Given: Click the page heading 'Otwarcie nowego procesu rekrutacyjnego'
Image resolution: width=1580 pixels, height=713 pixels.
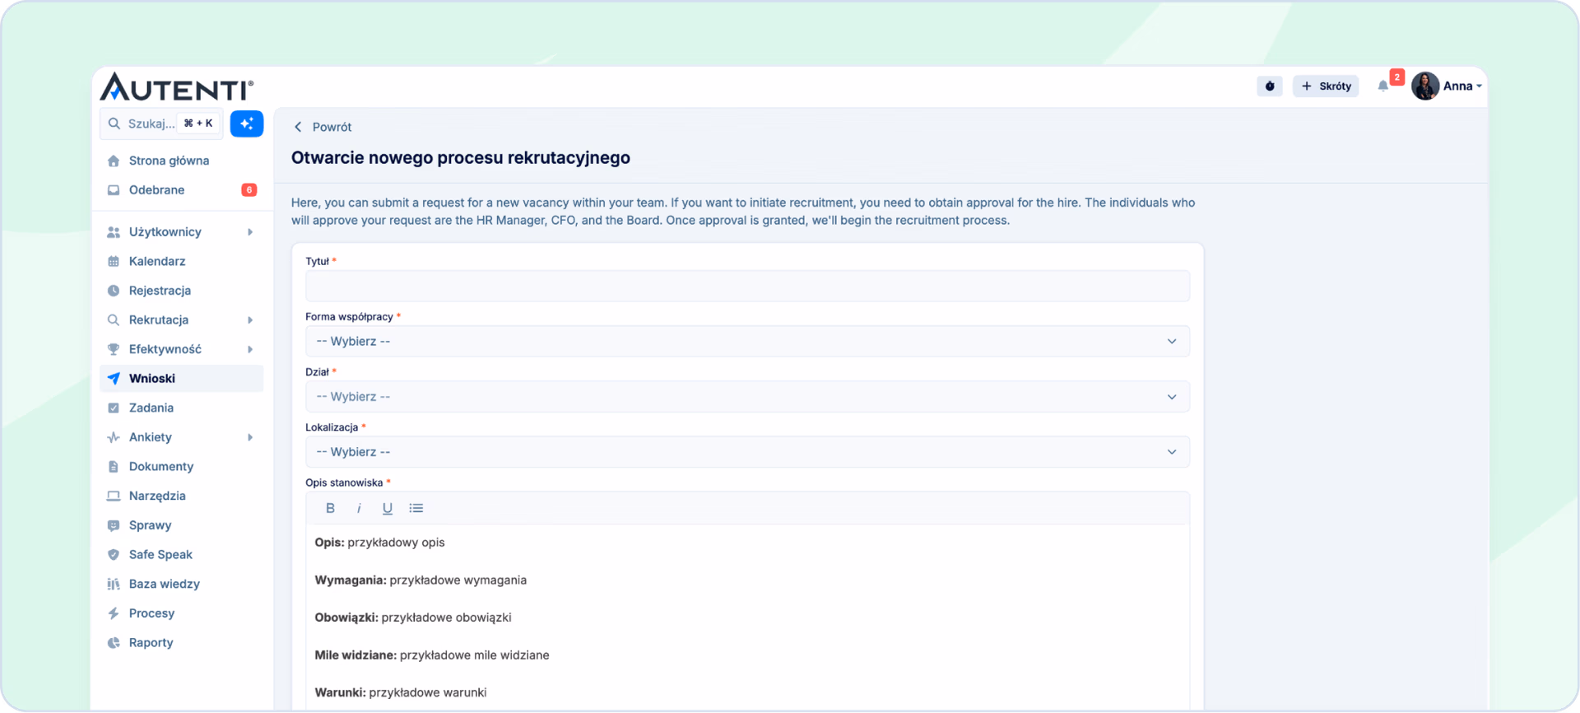Looking at the screenshot, I should point(461,158).
